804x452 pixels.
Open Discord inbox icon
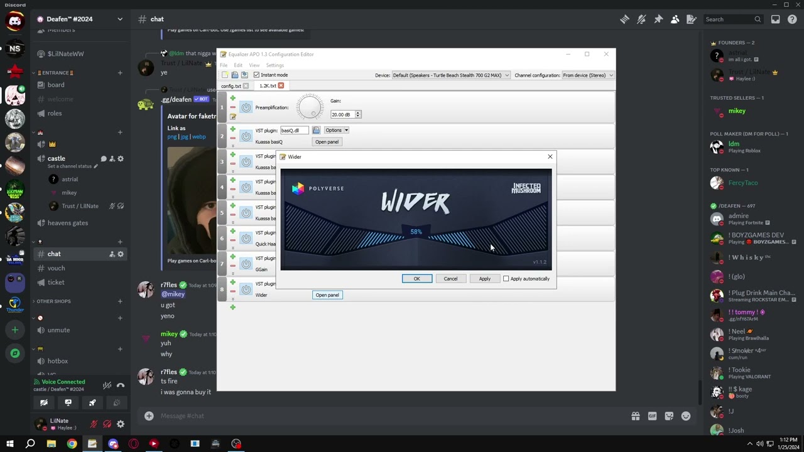(x=776, y=19)
